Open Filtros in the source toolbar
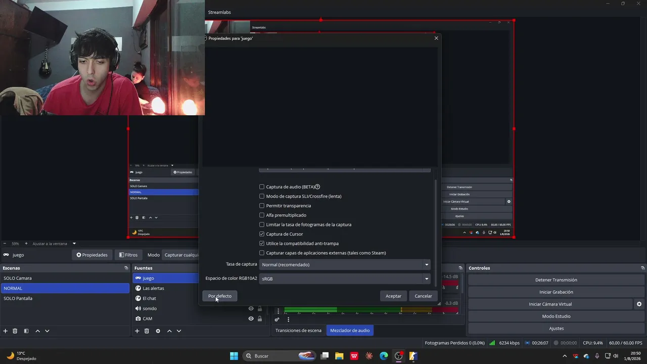647x364 pixels. tap(128, 255)
